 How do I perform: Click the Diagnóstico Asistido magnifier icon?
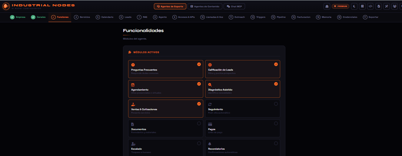(x=210, y=85)
